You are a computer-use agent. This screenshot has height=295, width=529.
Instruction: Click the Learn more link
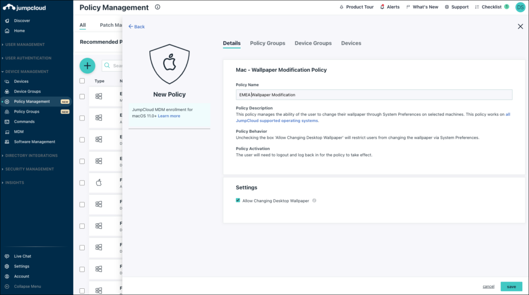pos(169,116)
